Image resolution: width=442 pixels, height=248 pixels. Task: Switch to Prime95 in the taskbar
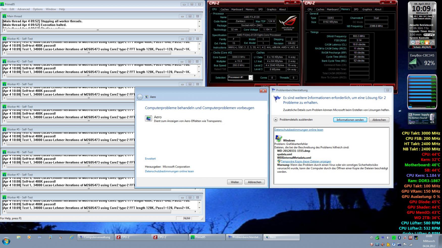(207, 237)
